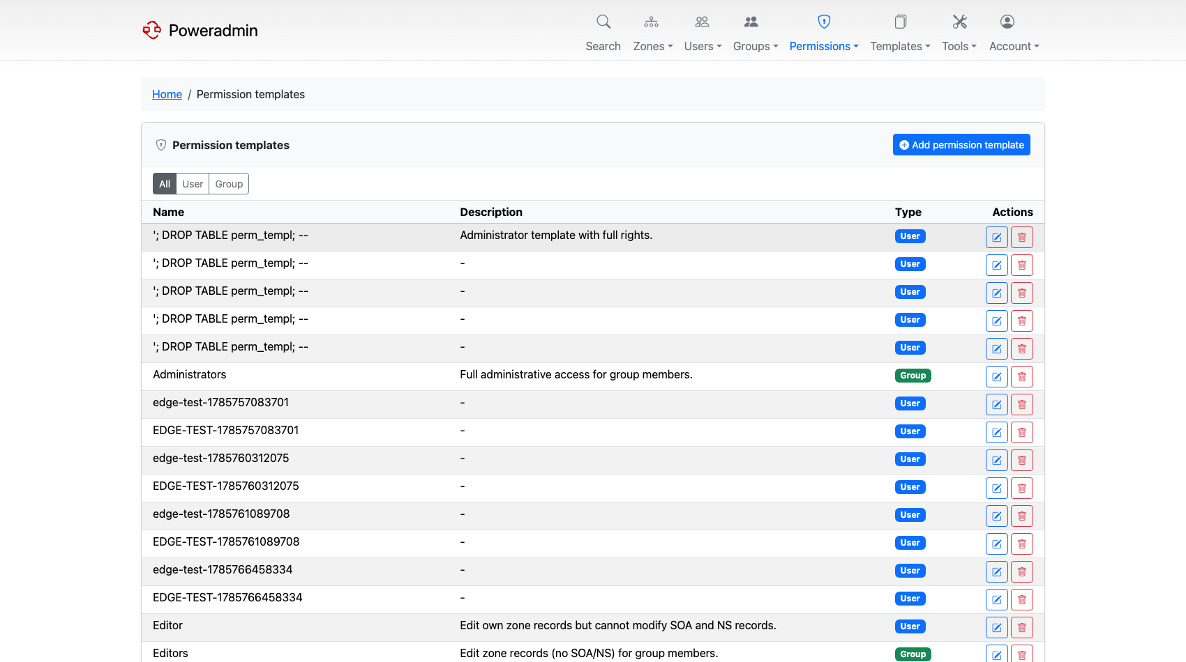Edit lowercase edge-test-1785760312075 template
Image resolution: width=1186 pixels, height=662 pixels.
point(997,460)
